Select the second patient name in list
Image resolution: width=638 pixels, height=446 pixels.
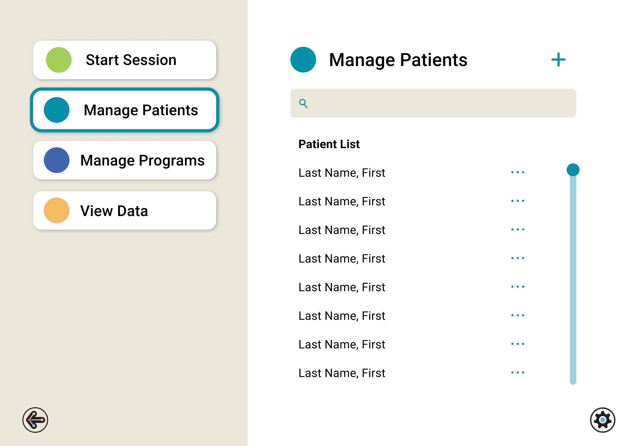(342, 201)
